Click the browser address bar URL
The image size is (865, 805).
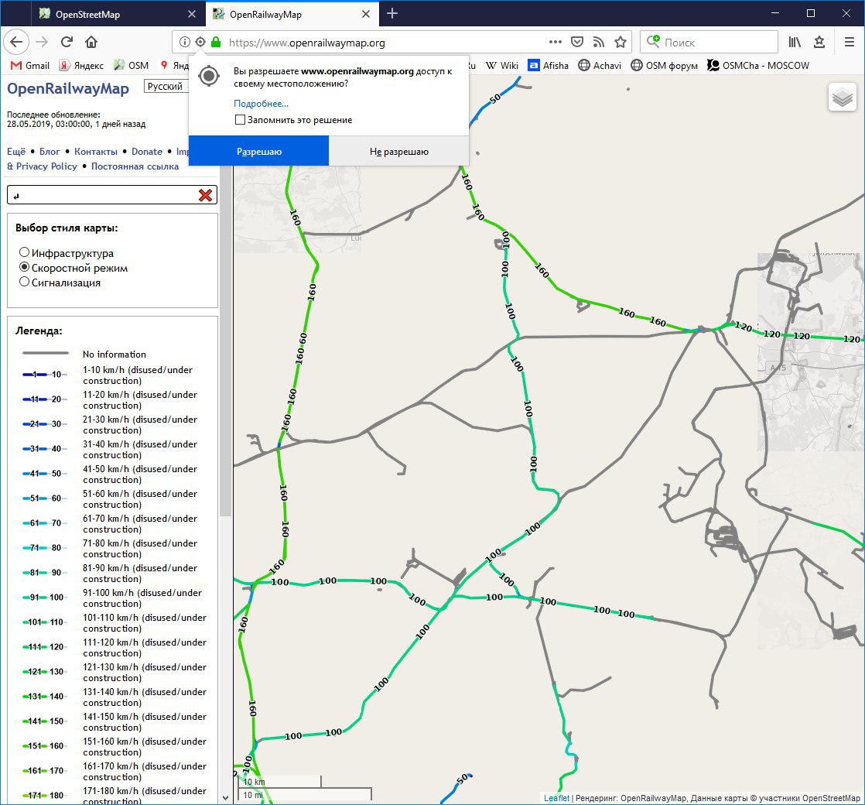point(306,43)
